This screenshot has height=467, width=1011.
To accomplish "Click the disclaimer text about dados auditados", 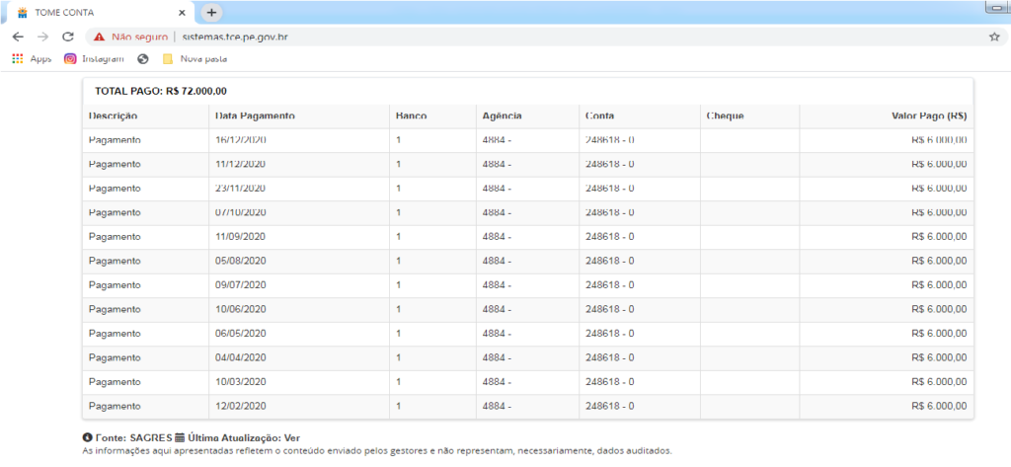I will (x=377, y=451).
